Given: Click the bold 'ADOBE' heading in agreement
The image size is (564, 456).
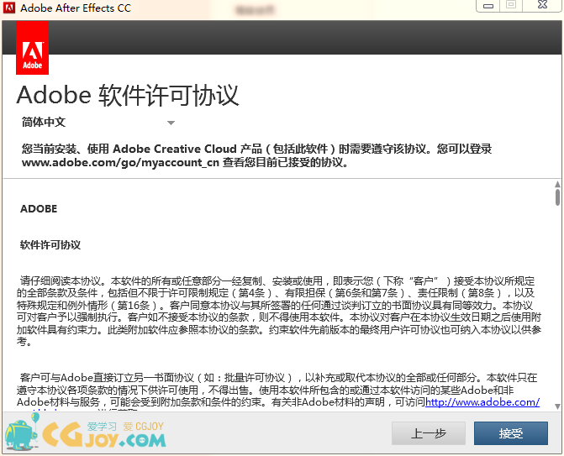Looking at the screenshot, I should [x=39, y=209].
